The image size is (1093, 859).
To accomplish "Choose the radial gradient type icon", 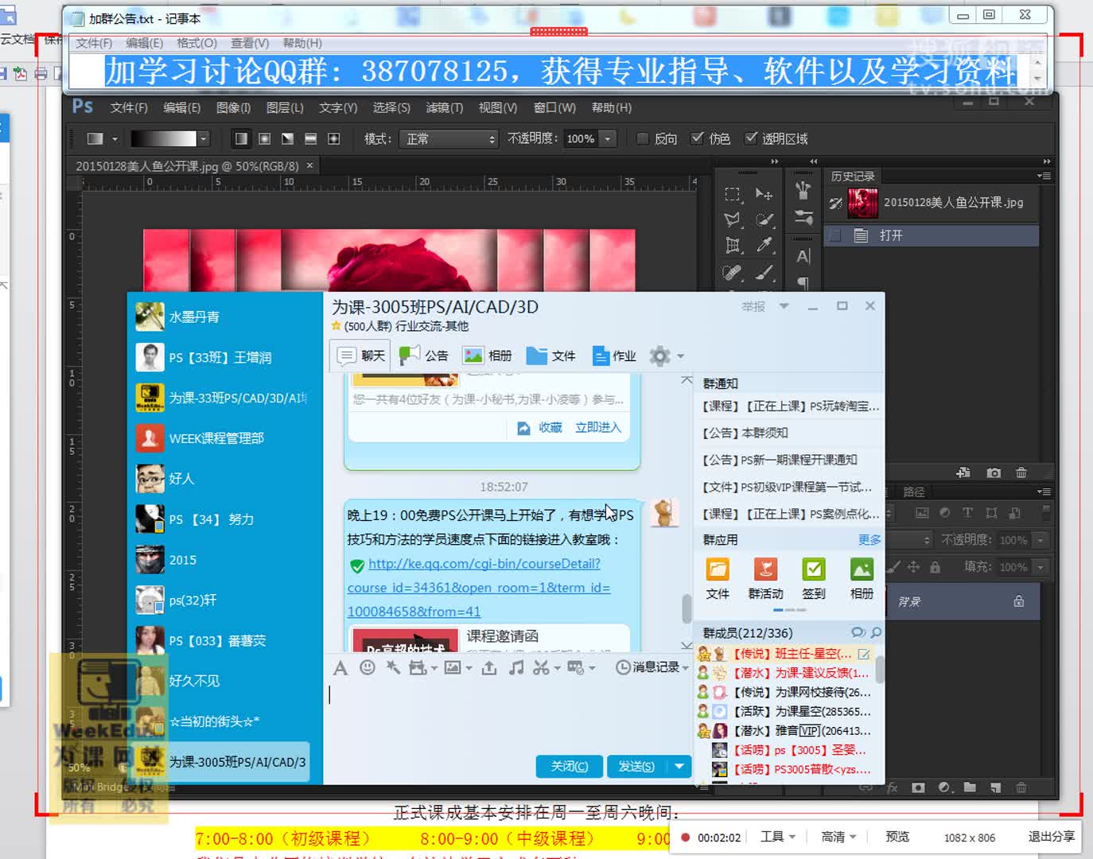I will pos(264,138).
